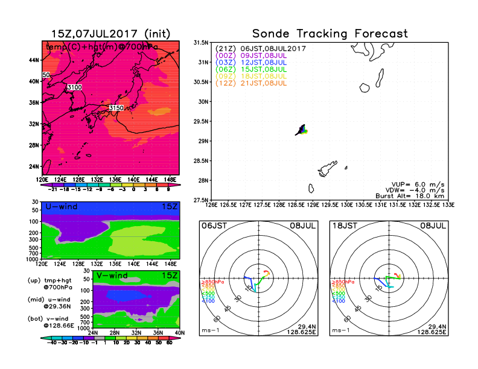Select blue legend entry "(03Z) 12JST,08JUL"

(x=251, y=63)
